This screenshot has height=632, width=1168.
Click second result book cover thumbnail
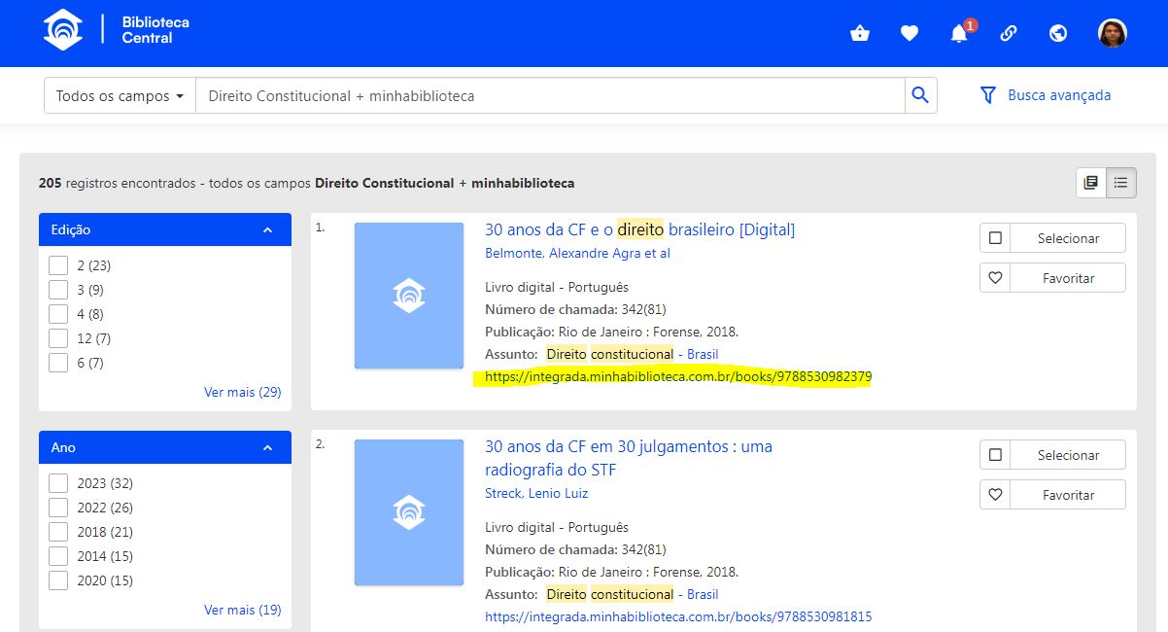click(409, 512)
